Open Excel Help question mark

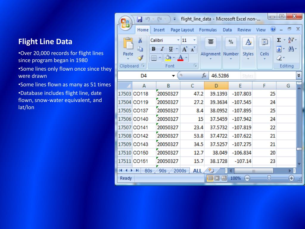pyautogui.click(x=273, y=29)
